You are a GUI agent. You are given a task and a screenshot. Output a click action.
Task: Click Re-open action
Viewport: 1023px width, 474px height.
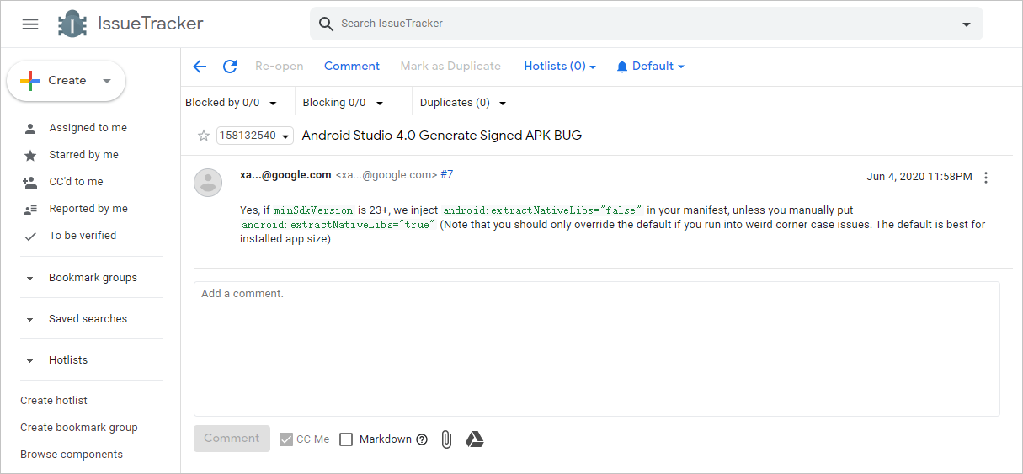click(280, 66)
